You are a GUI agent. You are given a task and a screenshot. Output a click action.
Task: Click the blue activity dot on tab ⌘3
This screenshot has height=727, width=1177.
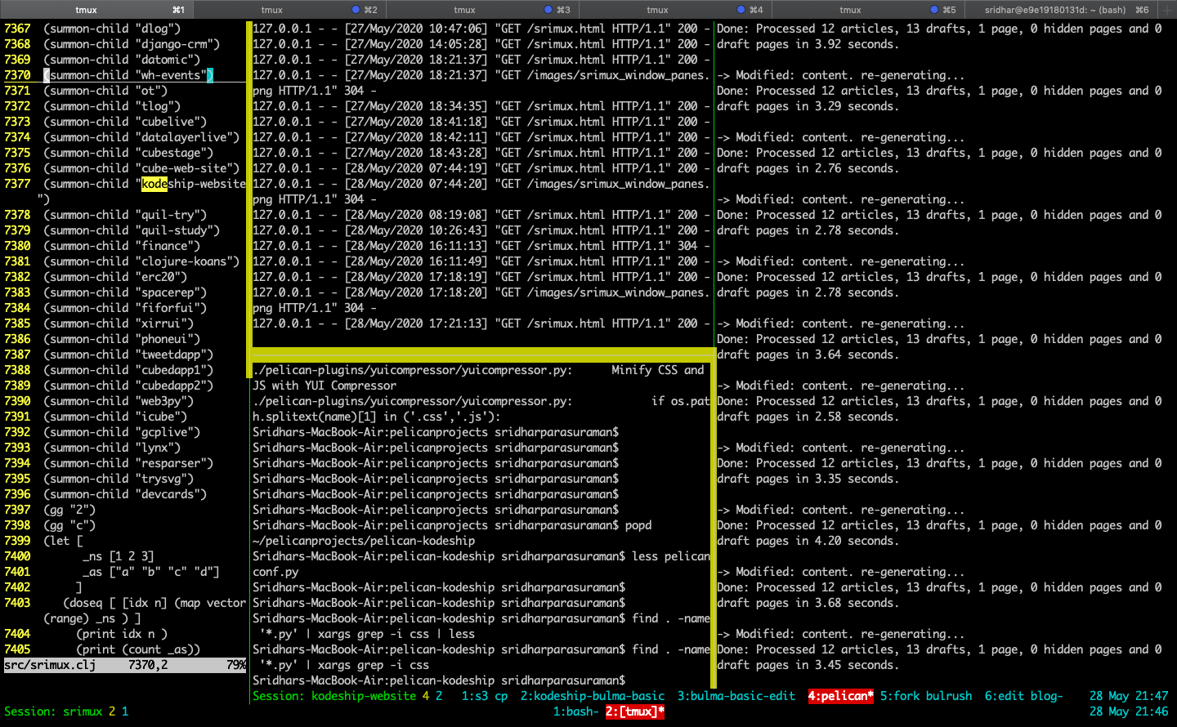click(x=548, y=10)
